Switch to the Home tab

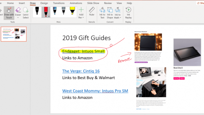10,3
